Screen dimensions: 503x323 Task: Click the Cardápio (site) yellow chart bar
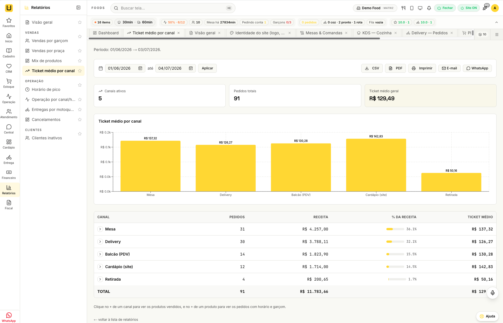pyautogui.click(x=376, y=165)
